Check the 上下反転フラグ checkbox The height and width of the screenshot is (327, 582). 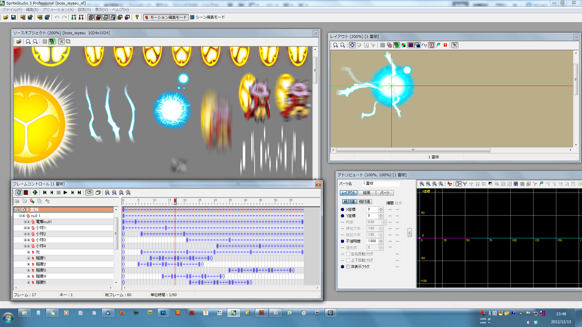pyautogui.click(x=348, y=260)
